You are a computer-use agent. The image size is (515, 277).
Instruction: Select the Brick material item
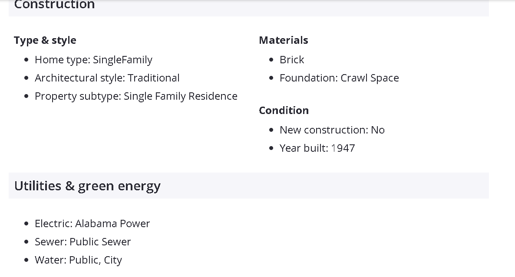point(292,60)
